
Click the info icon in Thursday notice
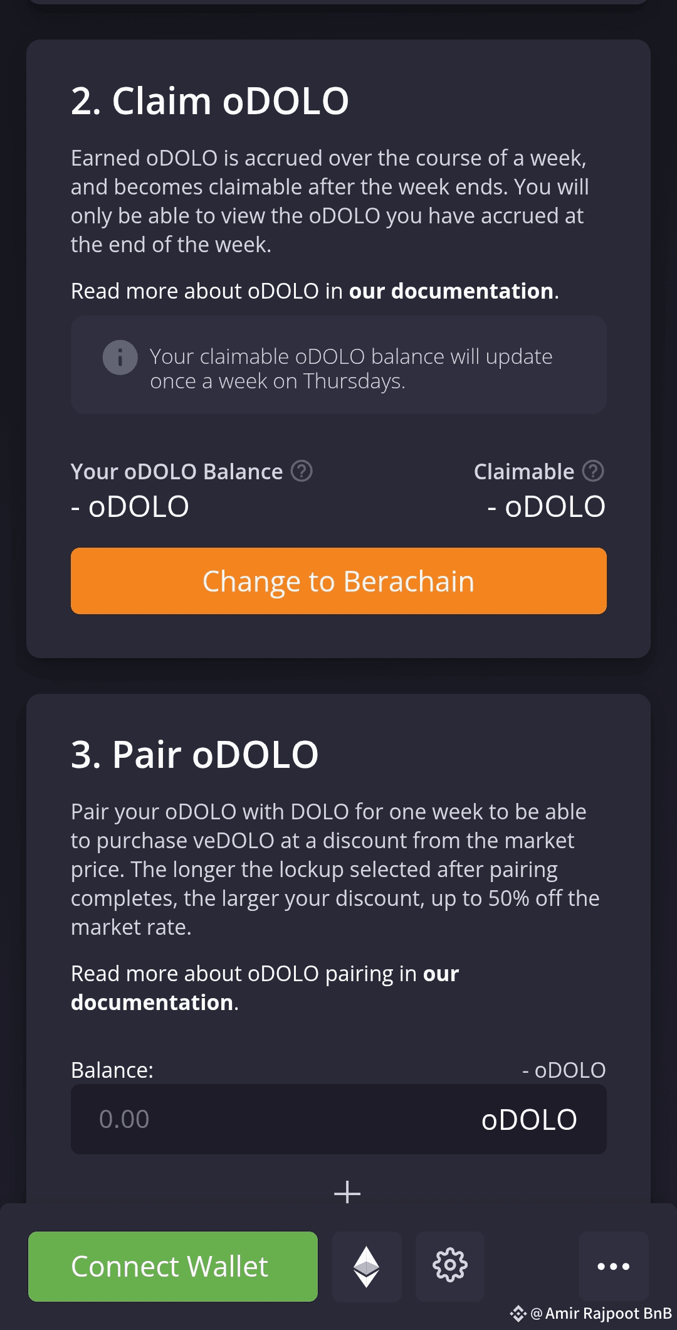pos(120,358)
